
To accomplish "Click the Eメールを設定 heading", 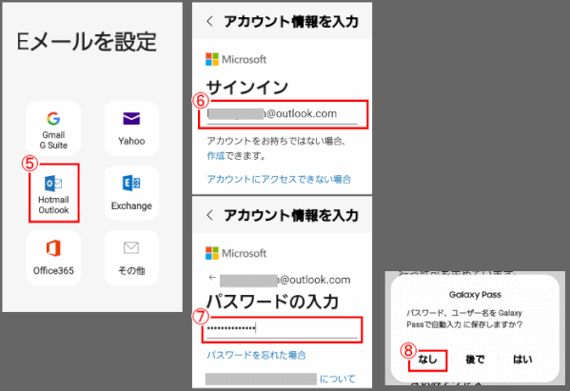I will (87, 41).
